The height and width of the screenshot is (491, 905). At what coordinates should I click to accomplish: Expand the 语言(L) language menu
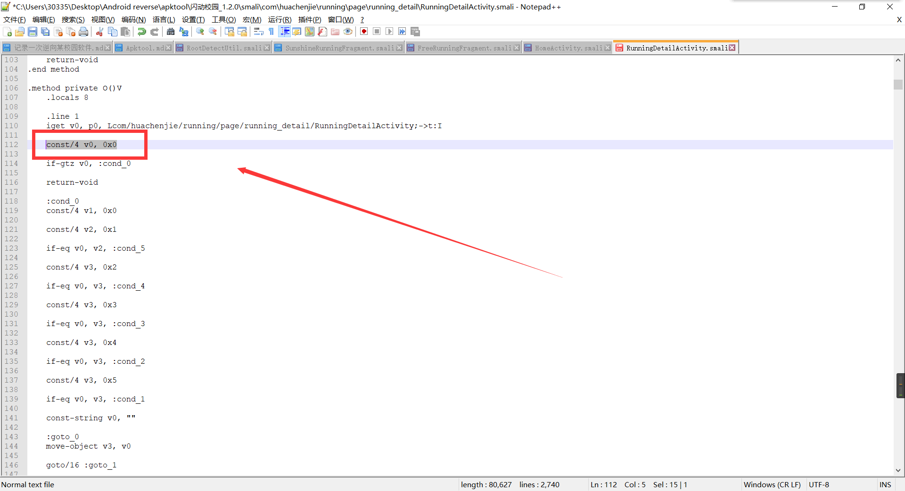164,19
